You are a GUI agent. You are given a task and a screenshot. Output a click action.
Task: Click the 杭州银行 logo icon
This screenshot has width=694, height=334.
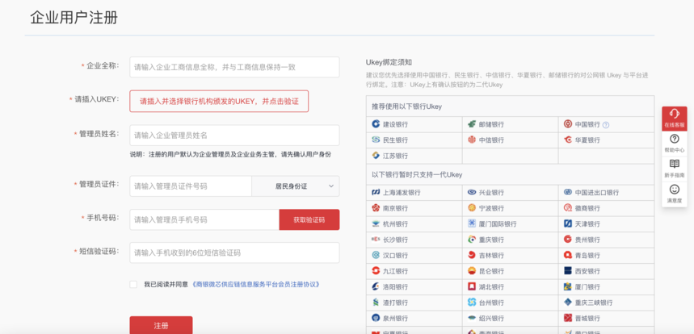[376, 223]
